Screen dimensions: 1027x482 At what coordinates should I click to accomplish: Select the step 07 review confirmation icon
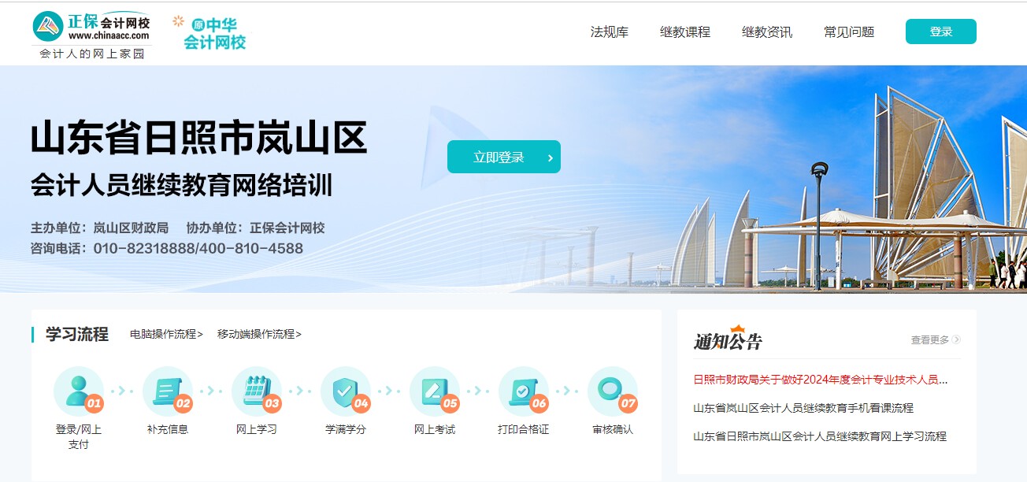(x=612, y=391)
